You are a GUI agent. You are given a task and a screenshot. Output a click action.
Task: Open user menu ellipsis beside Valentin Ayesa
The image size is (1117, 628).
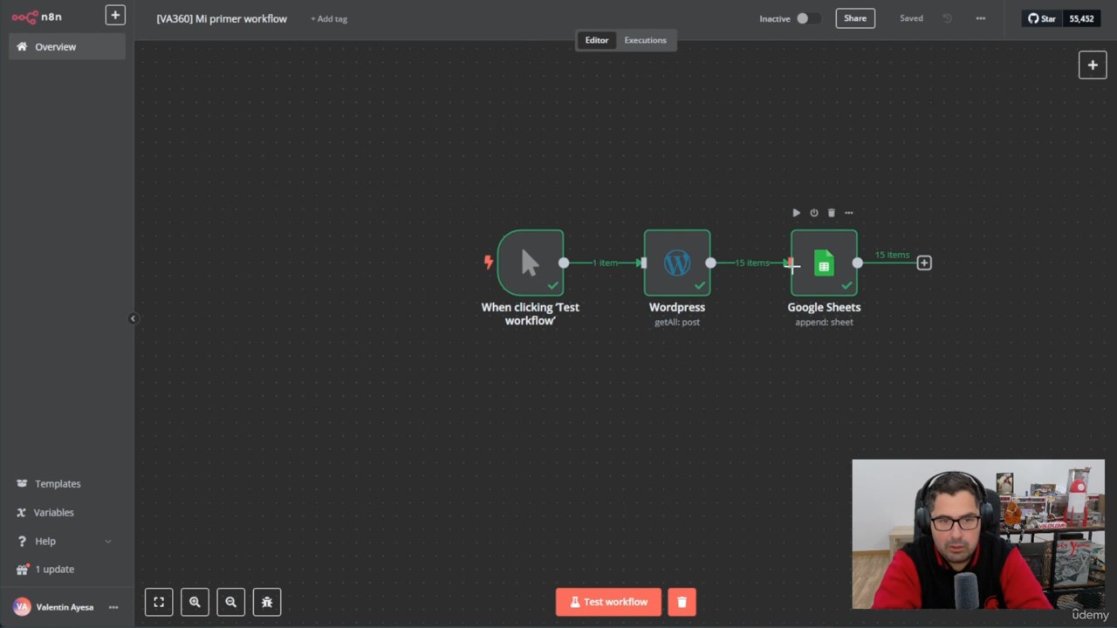113,607
